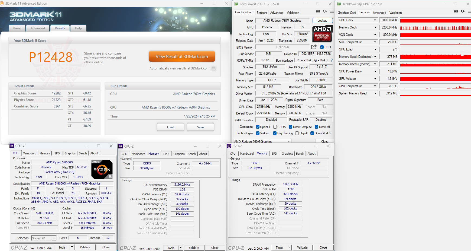Screen dimensions: 471x251
Task: Toggle the DirectML checkbox
Action: click(317, 127)
